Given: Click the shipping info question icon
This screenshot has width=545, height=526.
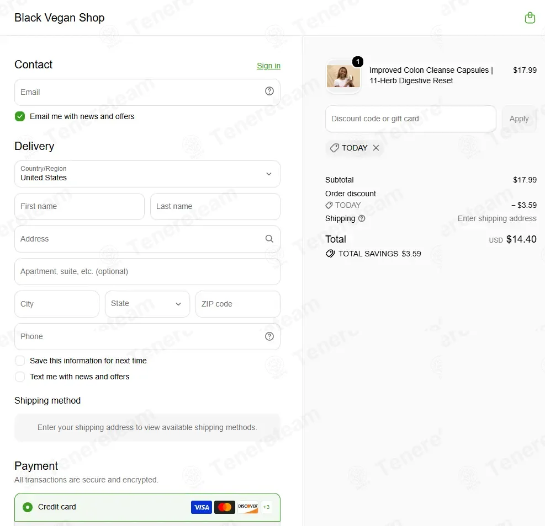Looking at the screenshot, I should [x=362, y=218].
